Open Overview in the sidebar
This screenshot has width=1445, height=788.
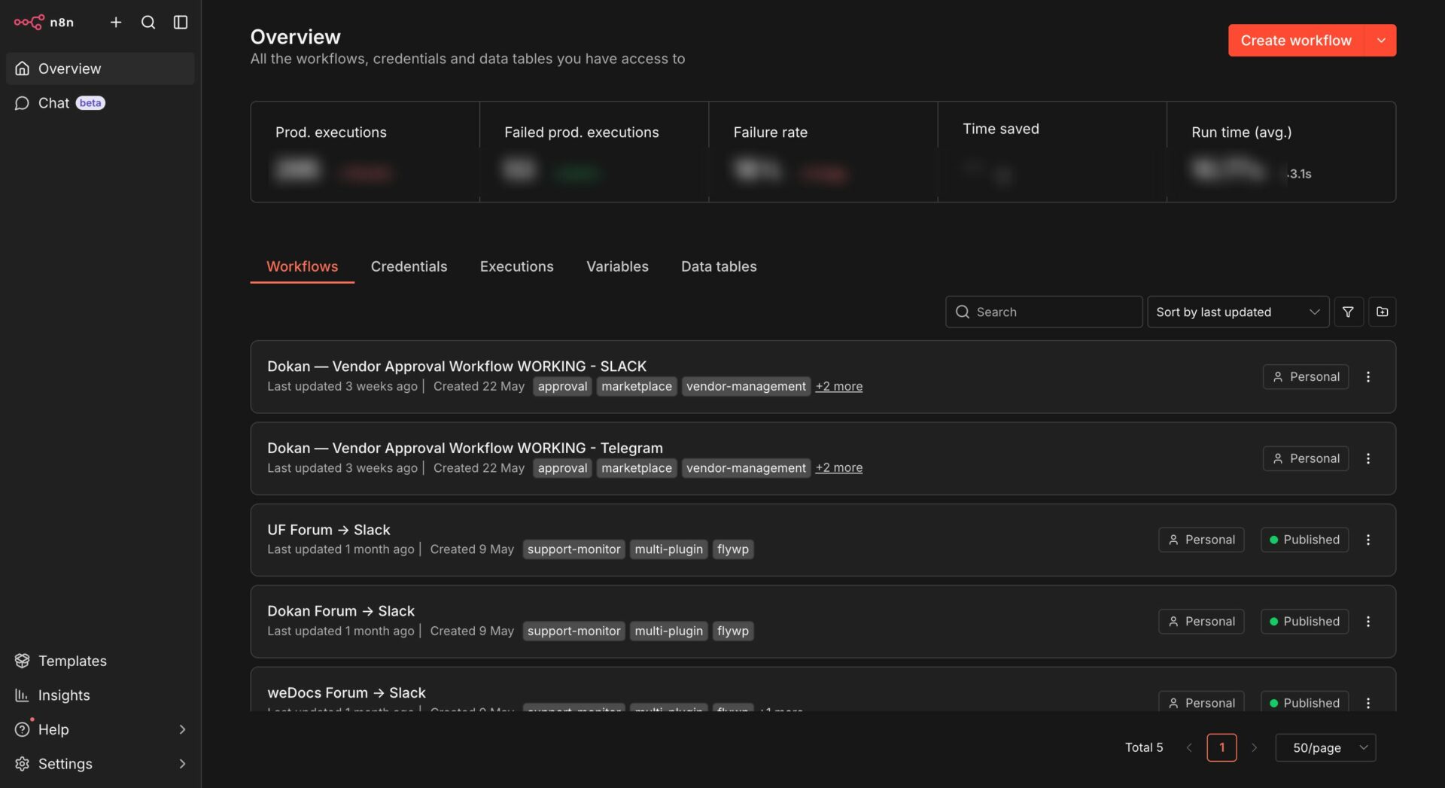(100, 68)
